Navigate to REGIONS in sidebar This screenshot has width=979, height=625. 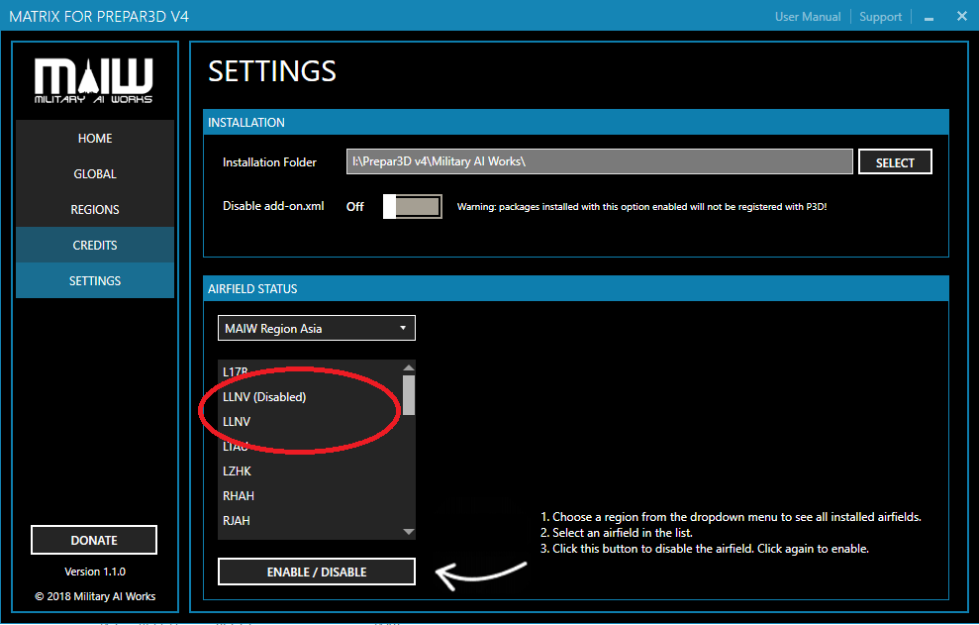point(95,210)
